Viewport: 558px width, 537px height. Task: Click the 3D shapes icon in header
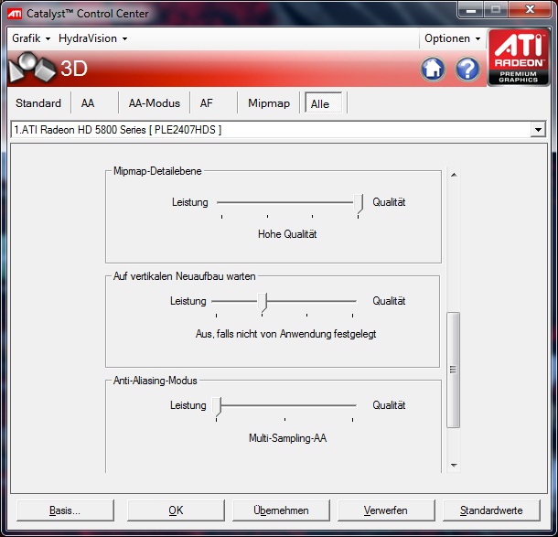point(32,68)
